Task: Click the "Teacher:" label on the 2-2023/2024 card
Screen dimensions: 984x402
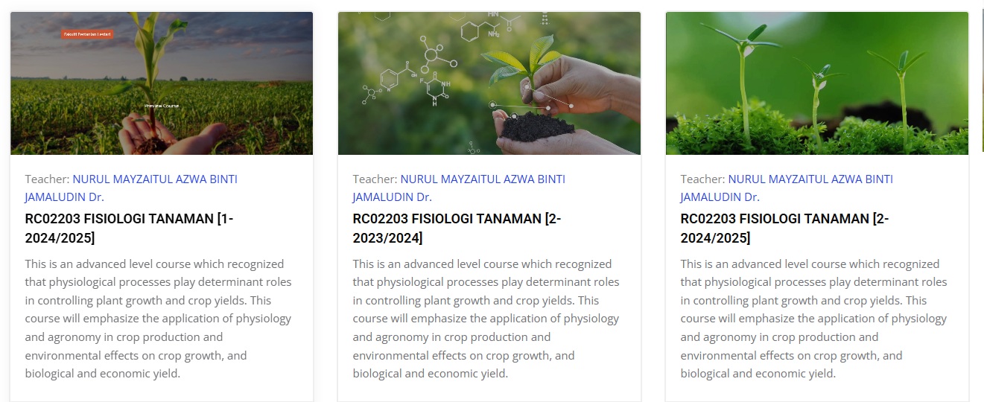Action: click(x=375, y=179)
